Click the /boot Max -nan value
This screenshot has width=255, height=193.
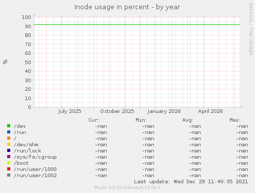pos(242,163)
